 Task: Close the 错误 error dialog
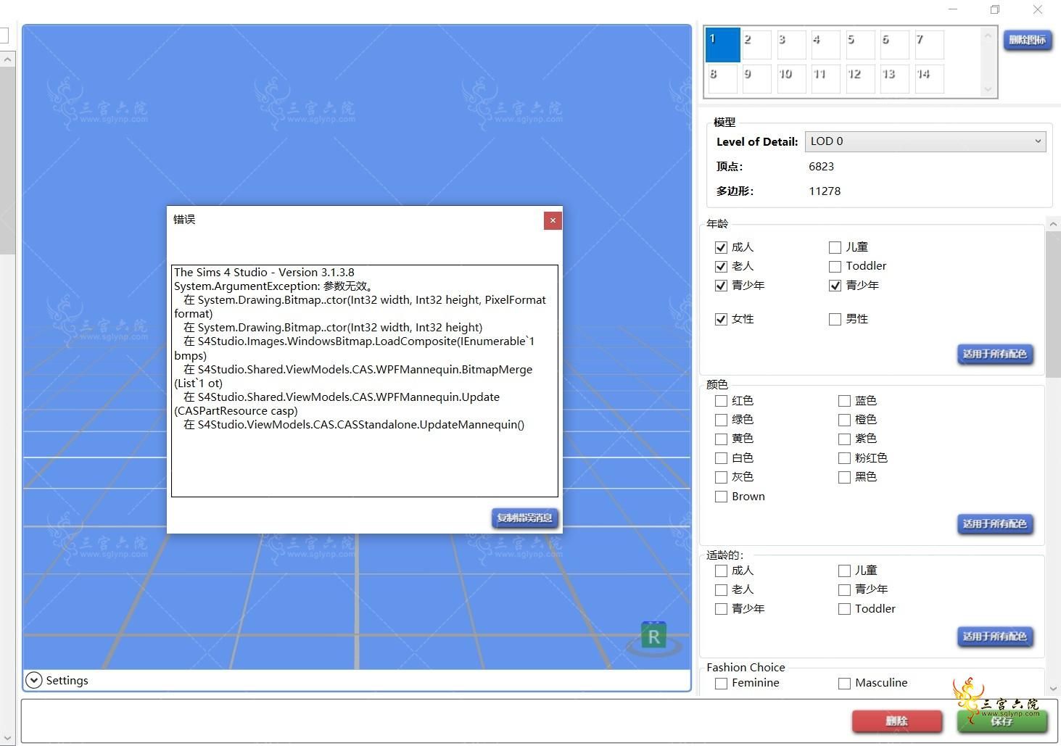(x=553, y=220)
